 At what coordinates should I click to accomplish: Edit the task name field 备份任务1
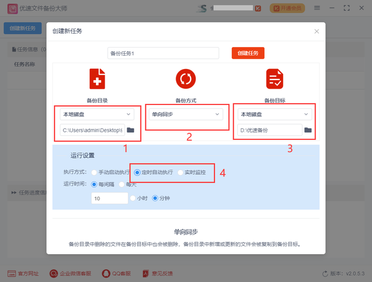click(163, 53)
